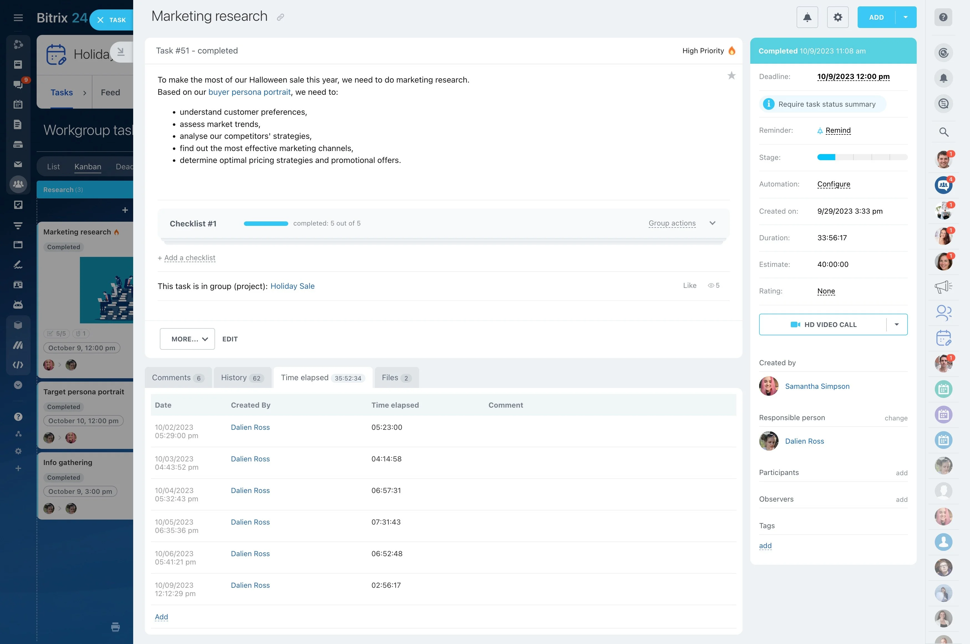Toggle the favorite star on task
The width and height of the screenshot is (970, 644).
pyautogui.click(x=731, y=76)
